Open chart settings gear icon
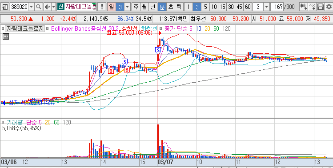333x168 pixels. point(329,7)
